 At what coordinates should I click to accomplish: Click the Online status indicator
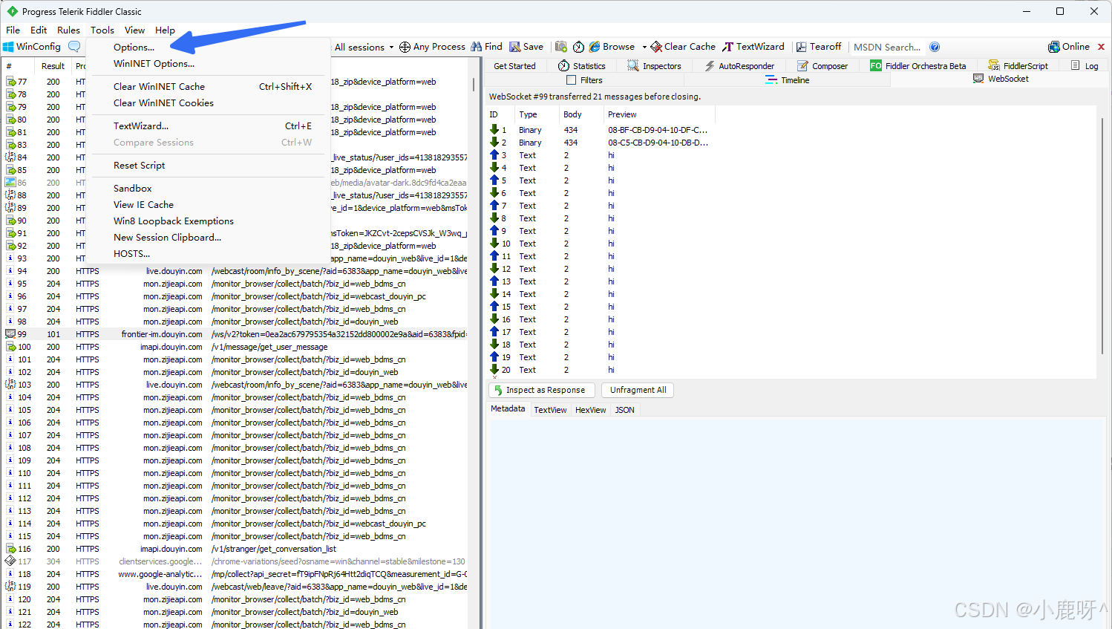(1069, 46)
